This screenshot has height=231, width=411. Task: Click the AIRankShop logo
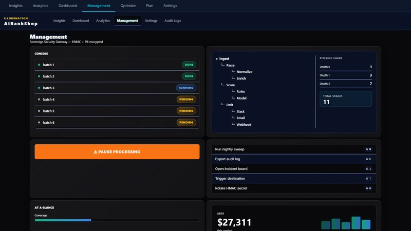tap(21, 22)
